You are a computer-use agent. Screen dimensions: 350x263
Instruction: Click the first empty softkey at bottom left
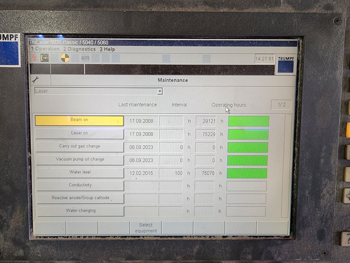coord(50,228)
